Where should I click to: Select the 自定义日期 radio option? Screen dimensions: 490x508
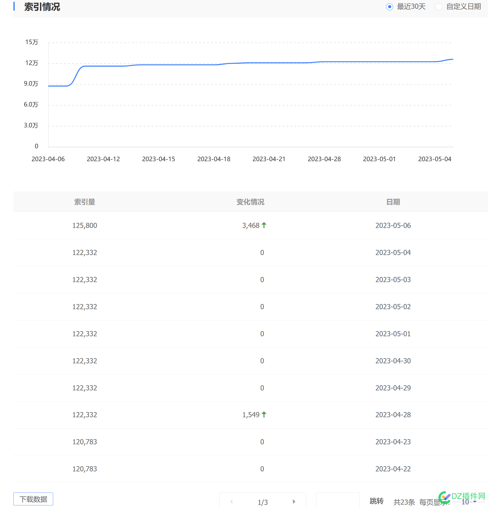438,7
